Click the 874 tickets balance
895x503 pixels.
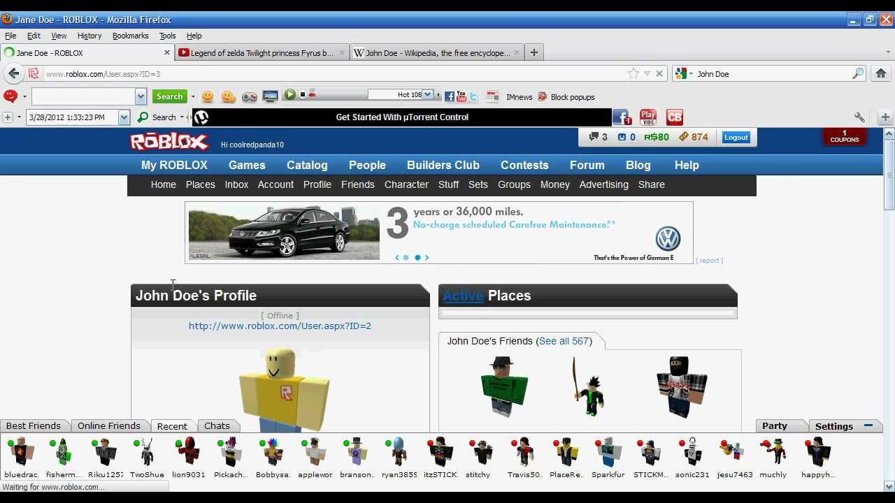point(694,137)
